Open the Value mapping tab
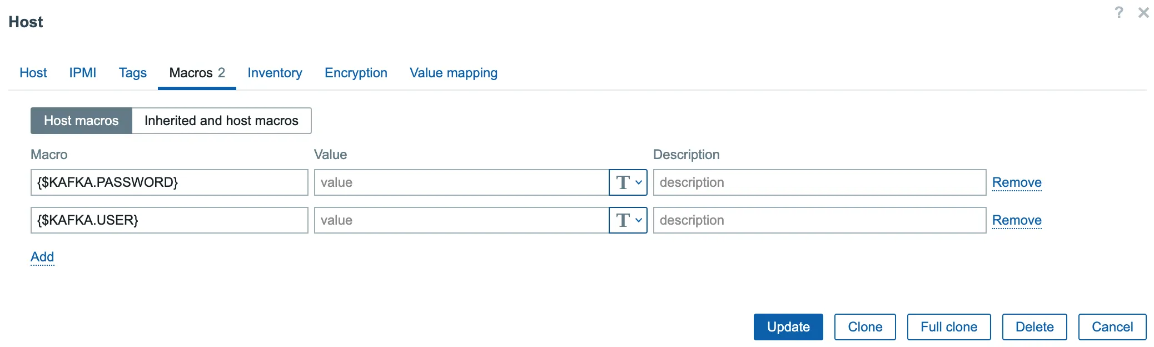The image size is (1154, 347). pyautogui.click(x=453, y=73)
